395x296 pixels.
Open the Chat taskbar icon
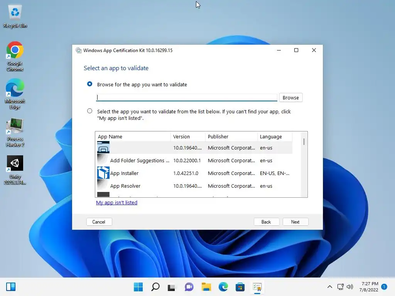(189, 287)
